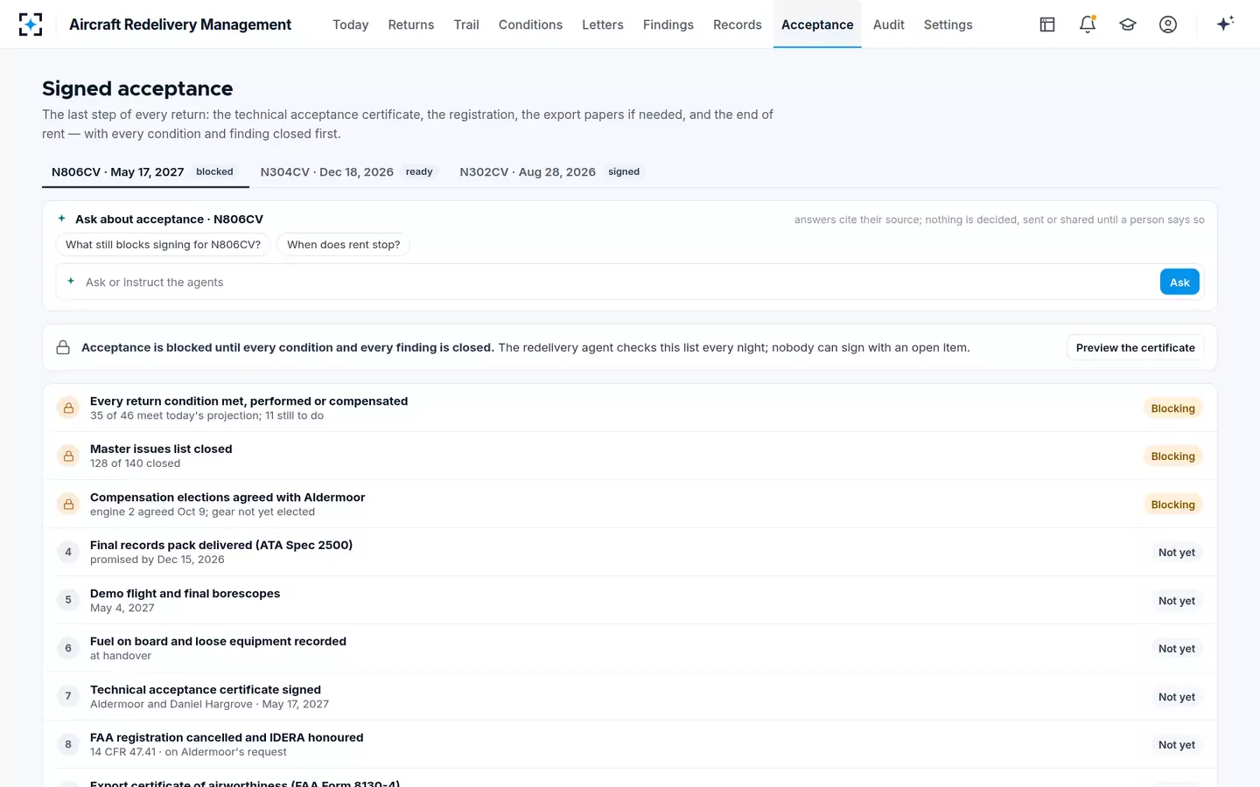The image size is (1260, 787).
Task: Select the N304CV Dec 18, 2026 tab
Action: click(349, 172)
